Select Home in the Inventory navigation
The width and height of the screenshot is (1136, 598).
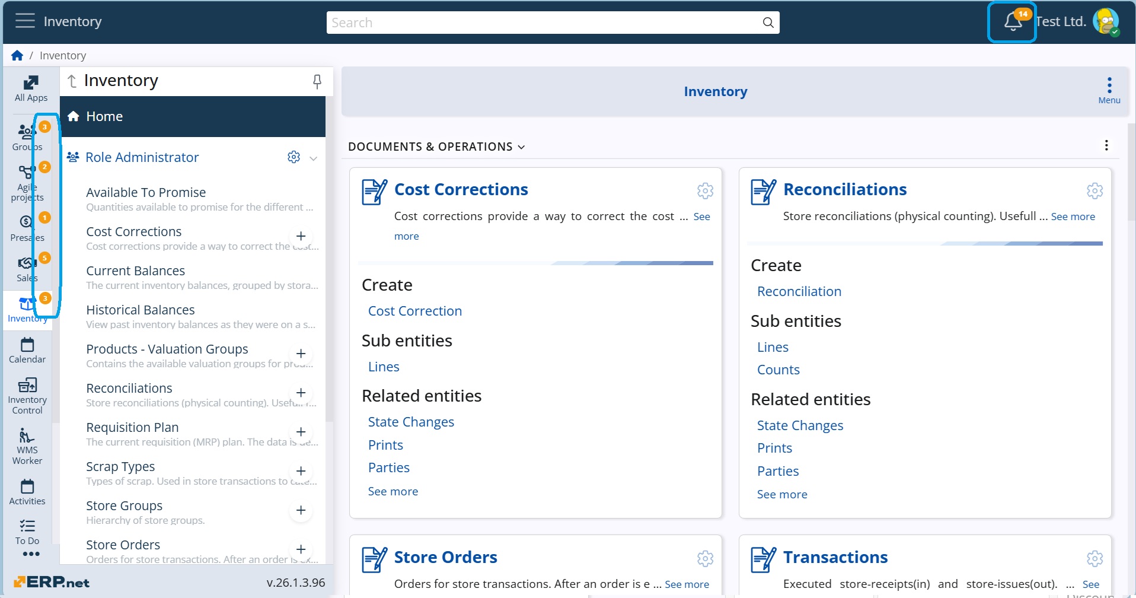193,116
